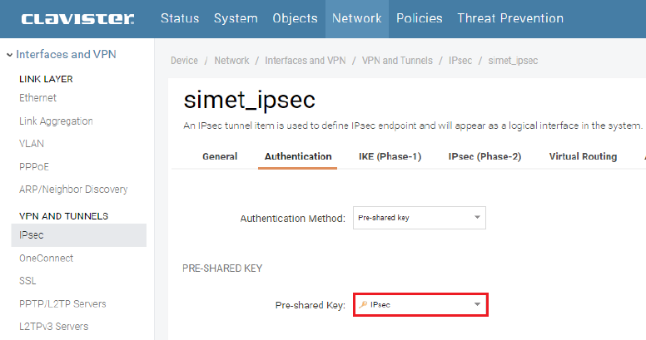Select VLAN in the sidebar
The width and height of the screenshot is (646, 340).
click(32, 144)
